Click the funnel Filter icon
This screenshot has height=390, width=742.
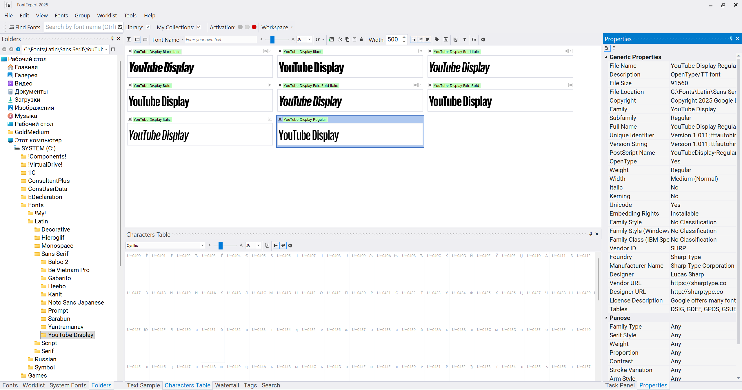click(465, 39)
